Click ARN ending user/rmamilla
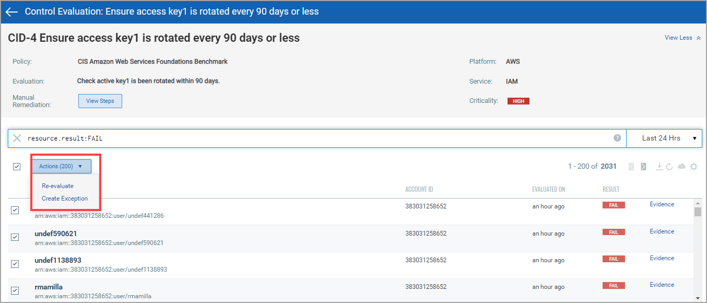Image resolution: width=707 pixels, height=303 pixels. [x=93, y=296]
